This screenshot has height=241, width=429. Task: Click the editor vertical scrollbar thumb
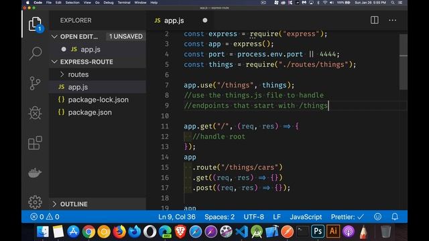pyautogui.click(x=404, y=62)
